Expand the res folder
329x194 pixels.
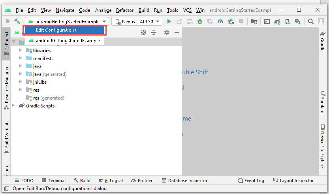21,90
